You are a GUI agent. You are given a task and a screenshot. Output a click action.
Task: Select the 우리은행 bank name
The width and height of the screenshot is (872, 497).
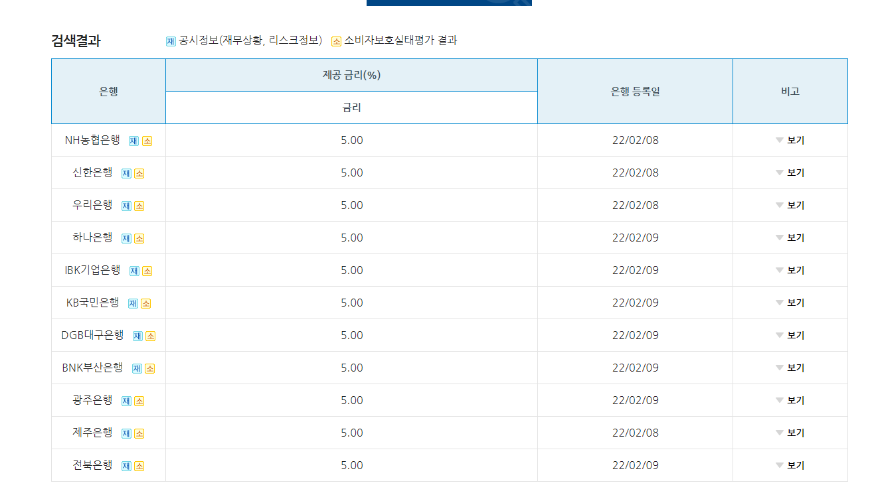[92, 205]
